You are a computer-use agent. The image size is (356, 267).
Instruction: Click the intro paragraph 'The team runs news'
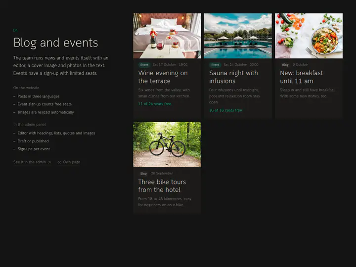61,65
